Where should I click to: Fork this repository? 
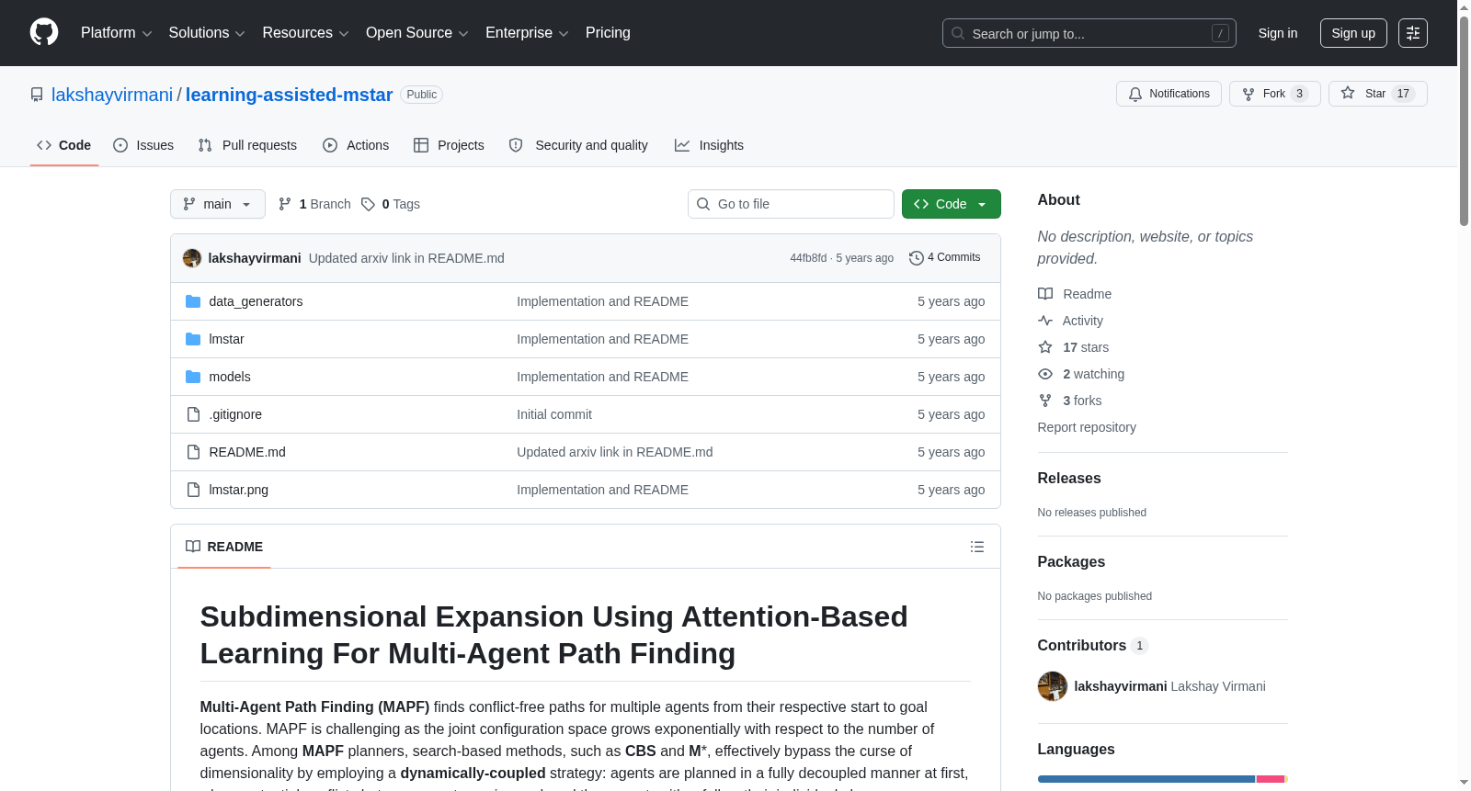click(x=1274, y=94)
